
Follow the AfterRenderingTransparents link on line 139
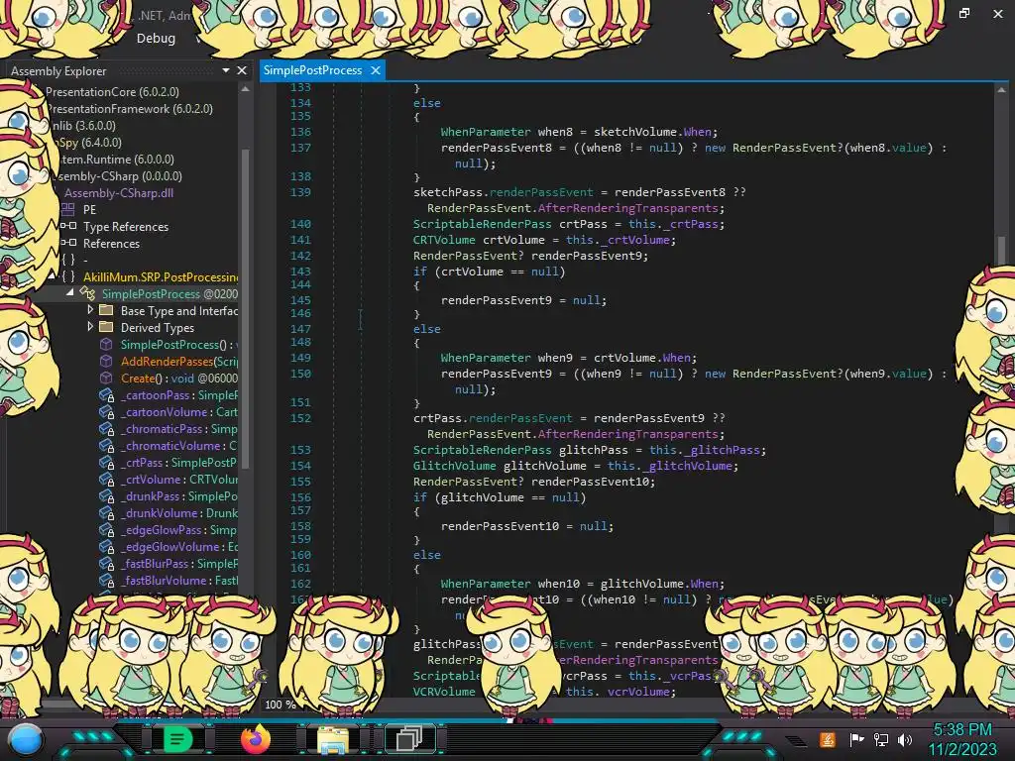pos(627,208)
